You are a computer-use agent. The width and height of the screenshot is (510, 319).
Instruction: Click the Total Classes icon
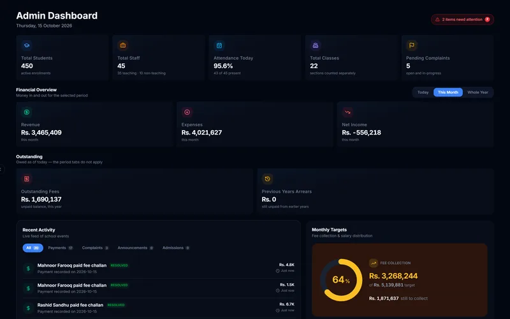pyautogui.click(x=316, y=45)
